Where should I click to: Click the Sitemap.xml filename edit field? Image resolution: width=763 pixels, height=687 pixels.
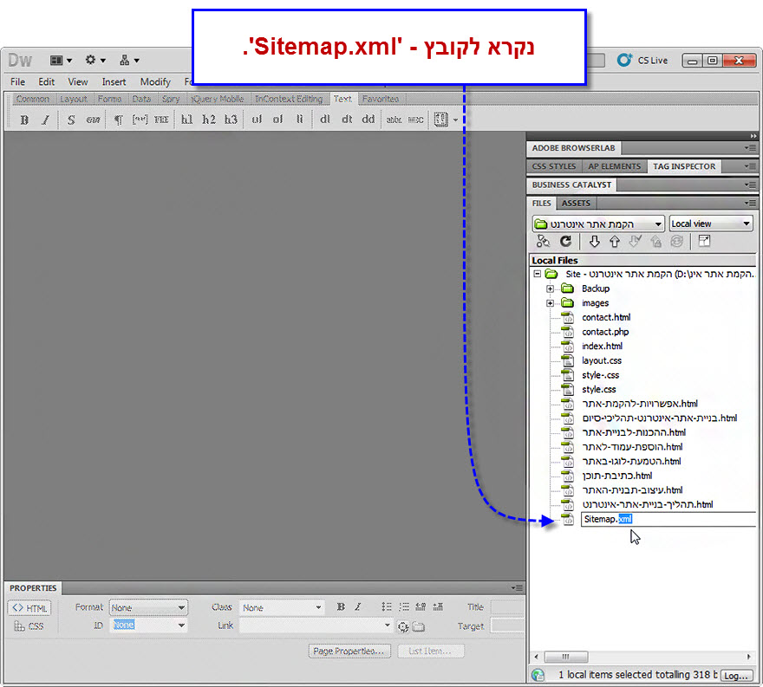point(668,519)
